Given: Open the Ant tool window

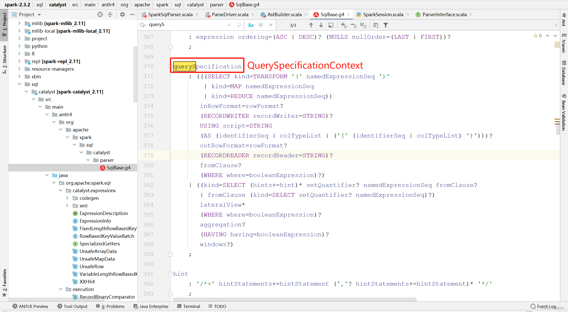Looking at the screenshot, I should (564, 19).
